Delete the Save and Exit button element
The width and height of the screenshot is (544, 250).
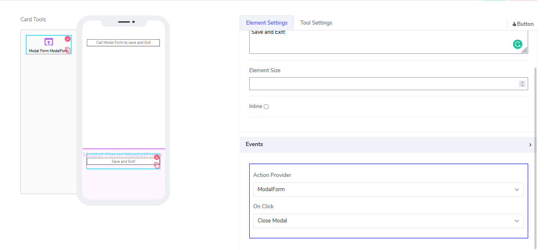pos(157,157)
